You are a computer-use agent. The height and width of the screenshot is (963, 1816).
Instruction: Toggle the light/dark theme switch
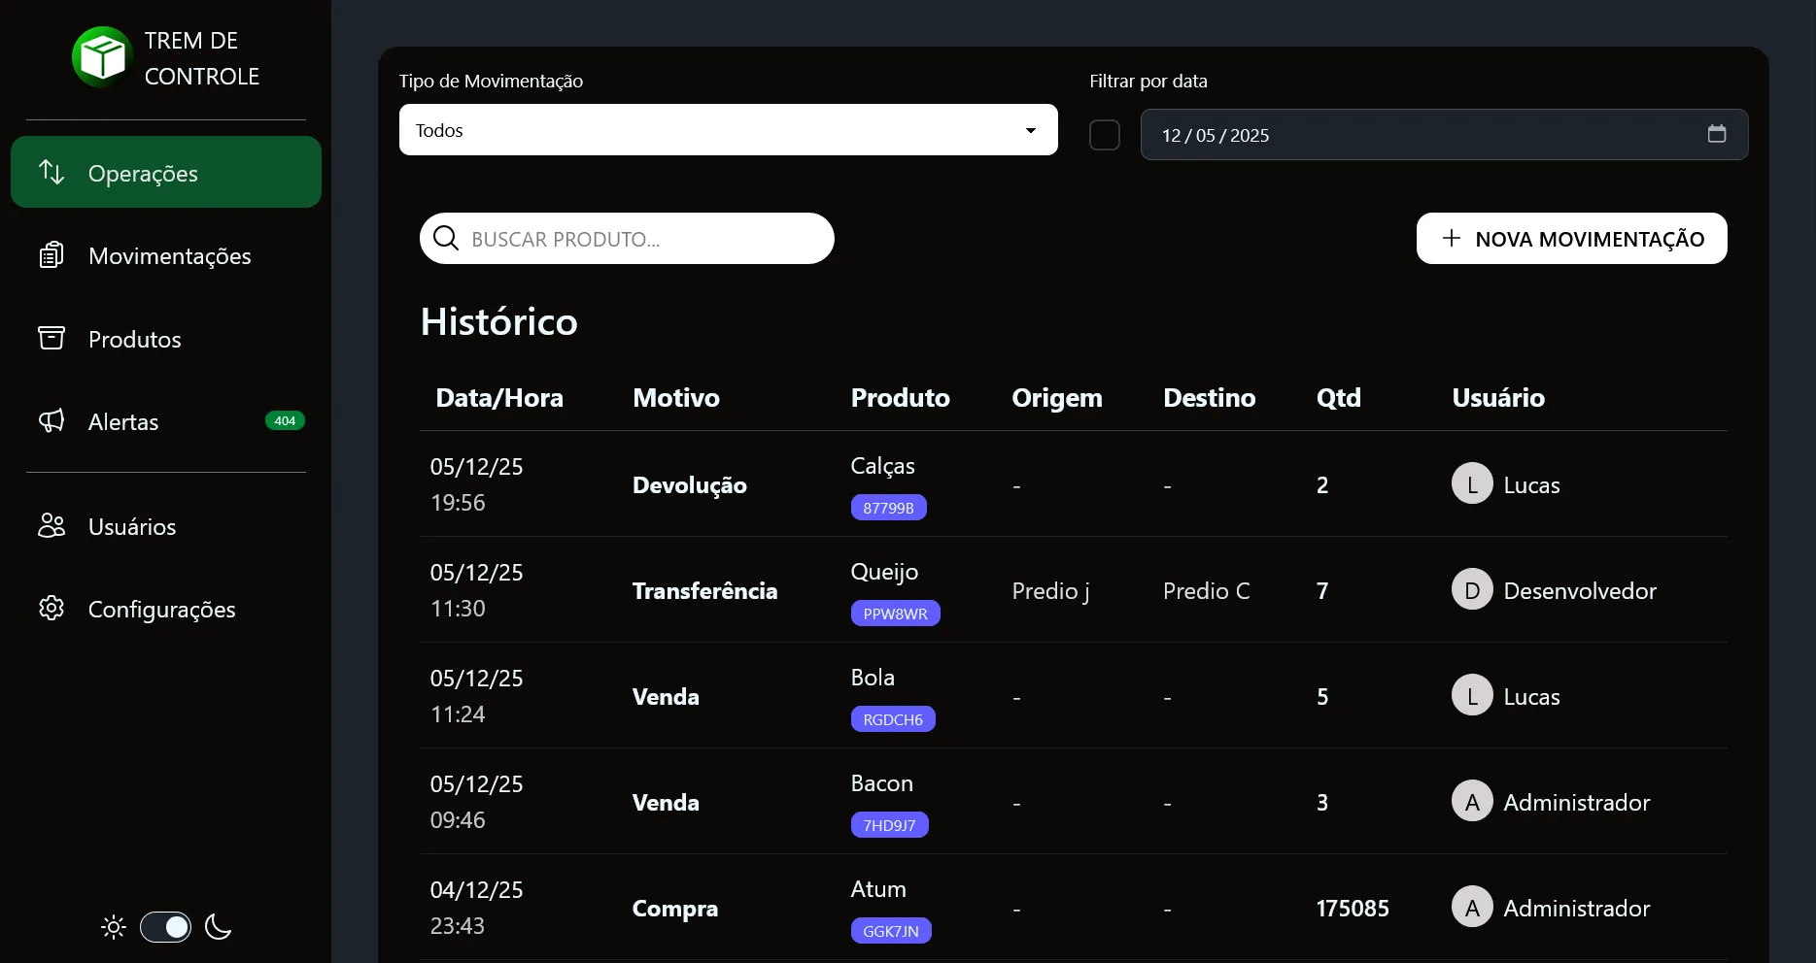click(x=166, y=927)
